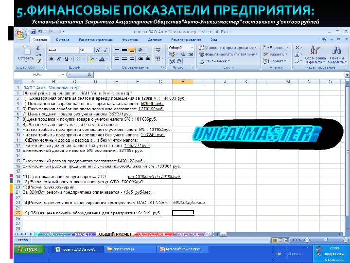Click the Fill down arrow icon
The height and width of the screenshot is (263, 350).
pyautogui.click(x=297, y=55)
